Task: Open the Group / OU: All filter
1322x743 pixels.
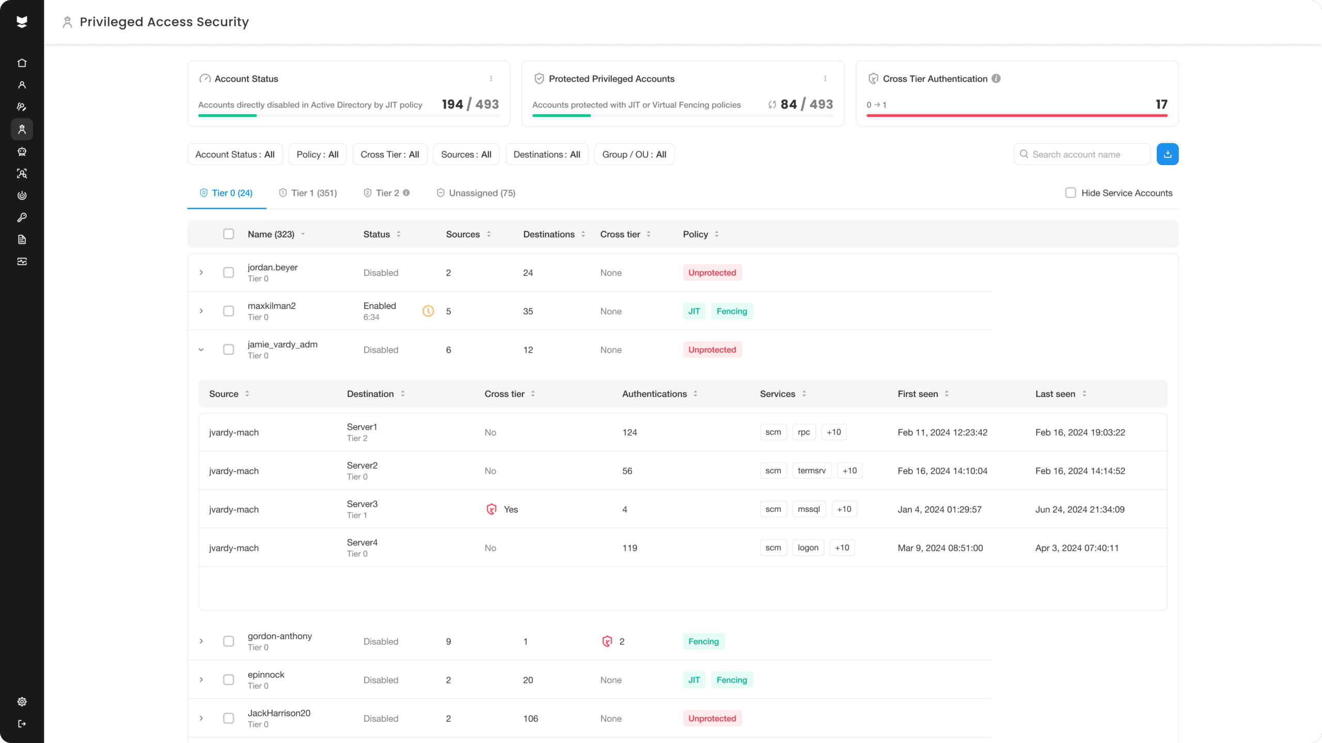Action: pos(634,154)
